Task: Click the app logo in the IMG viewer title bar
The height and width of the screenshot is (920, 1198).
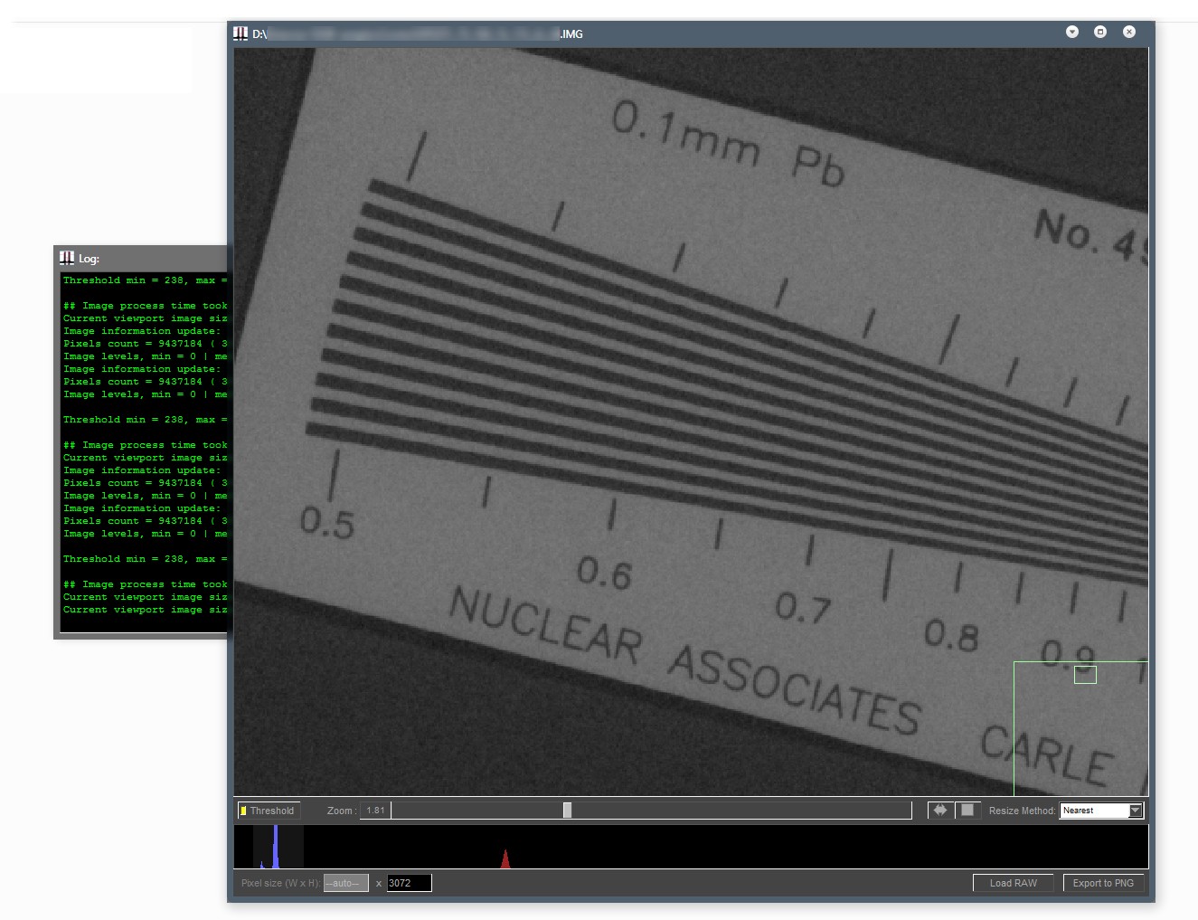Action: 241,33
